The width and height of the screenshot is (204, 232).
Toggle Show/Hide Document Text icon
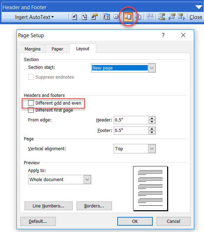[x=138, y=17]
